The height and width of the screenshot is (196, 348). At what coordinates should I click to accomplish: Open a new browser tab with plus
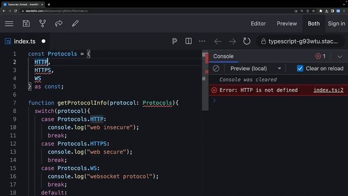(49, 4)
